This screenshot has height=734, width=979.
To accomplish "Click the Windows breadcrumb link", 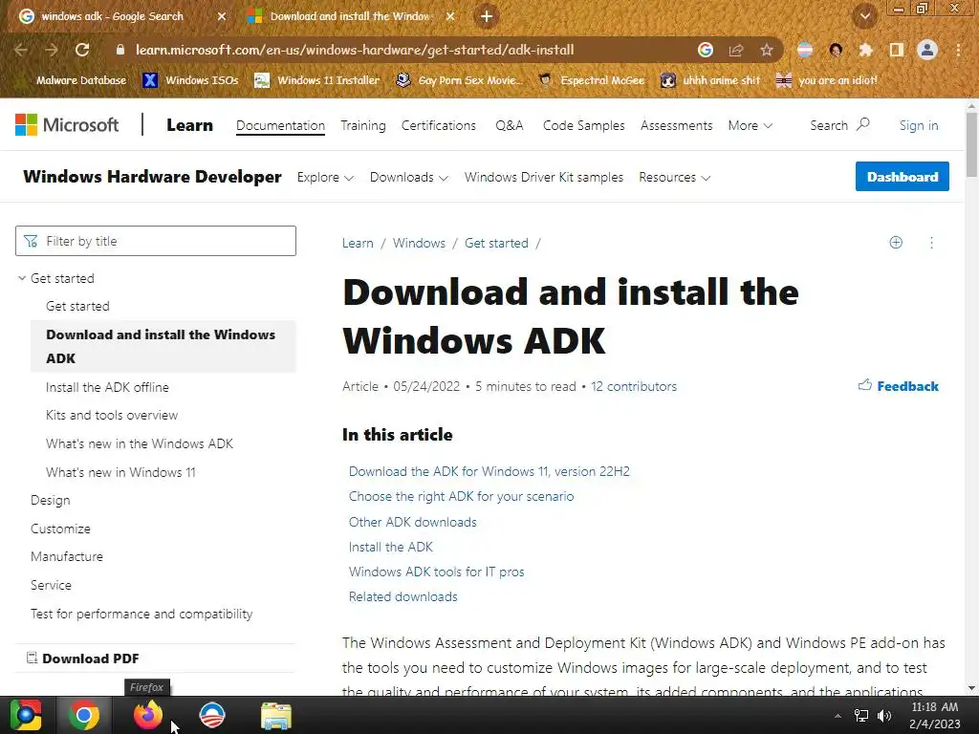I will tap(419, 244).
